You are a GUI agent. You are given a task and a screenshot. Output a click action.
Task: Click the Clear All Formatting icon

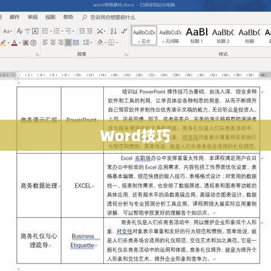coord(20,31)
